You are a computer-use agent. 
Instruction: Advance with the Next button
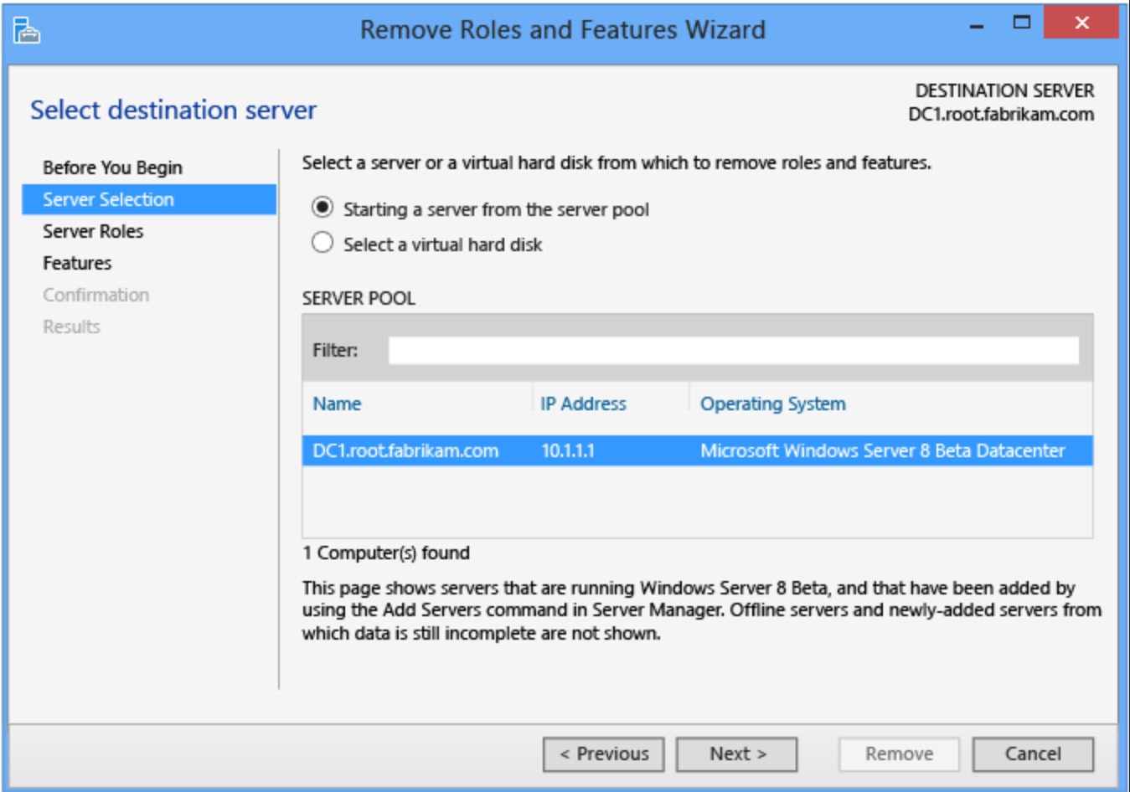click(736, 754)
